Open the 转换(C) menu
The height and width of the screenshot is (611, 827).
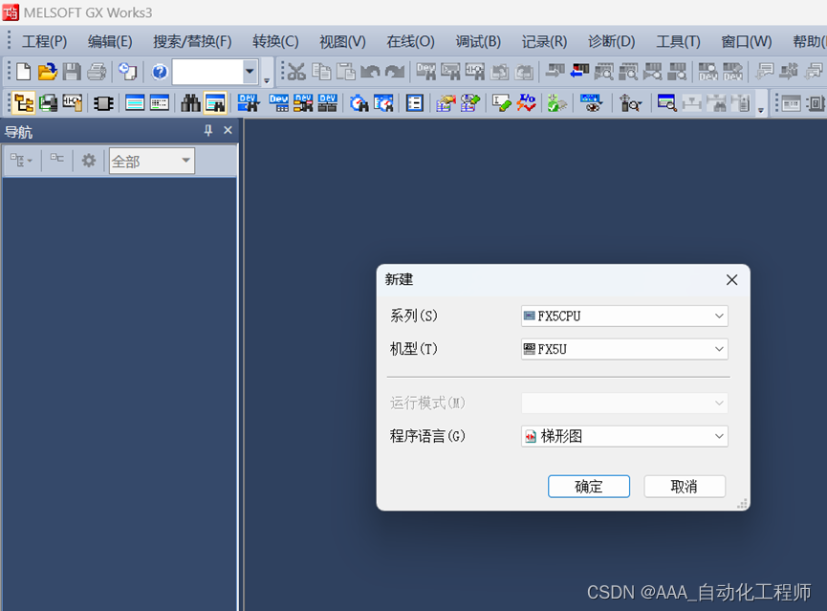275,41
